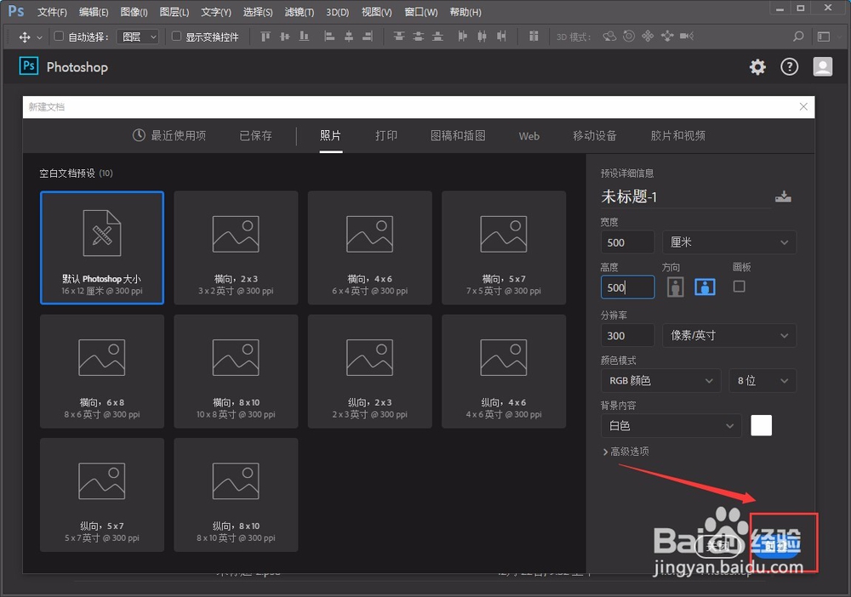Click the 宽度 width input field
The width and height of the screenshot is (851, 597).
[x=627, y=242]
